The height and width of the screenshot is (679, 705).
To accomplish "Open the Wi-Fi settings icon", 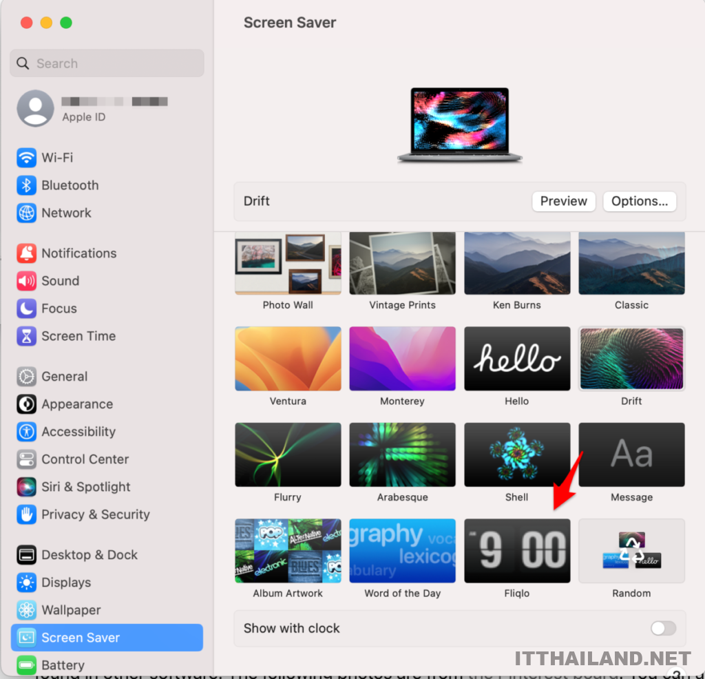I will tap(27, 158).
